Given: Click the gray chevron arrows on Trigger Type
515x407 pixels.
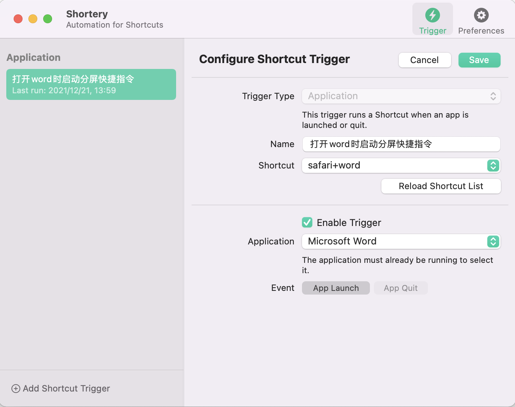Looking at the screenshot, I should point(493,96).
